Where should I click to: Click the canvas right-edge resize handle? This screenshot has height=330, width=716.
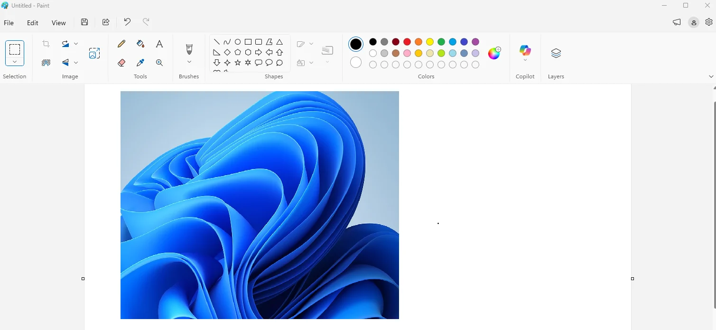(632, 279)
